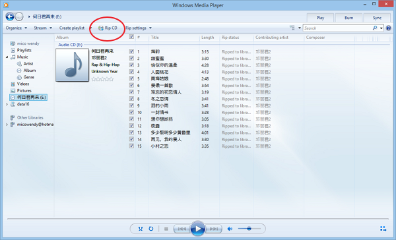Click the Stop playback button
Screen dimensions: 396x240
(x=166, y=229)
